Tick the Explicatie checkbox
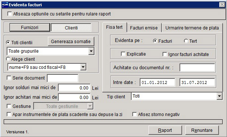 click(123, 54)
